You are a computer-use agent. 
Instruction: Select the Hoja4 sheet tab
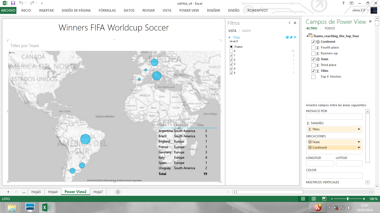pos(53,192)
